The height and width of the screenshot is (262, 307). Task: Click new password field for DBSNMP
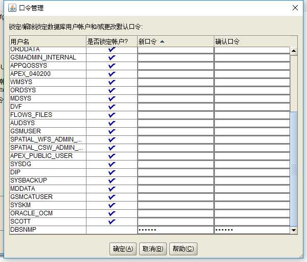pos(176,230)
